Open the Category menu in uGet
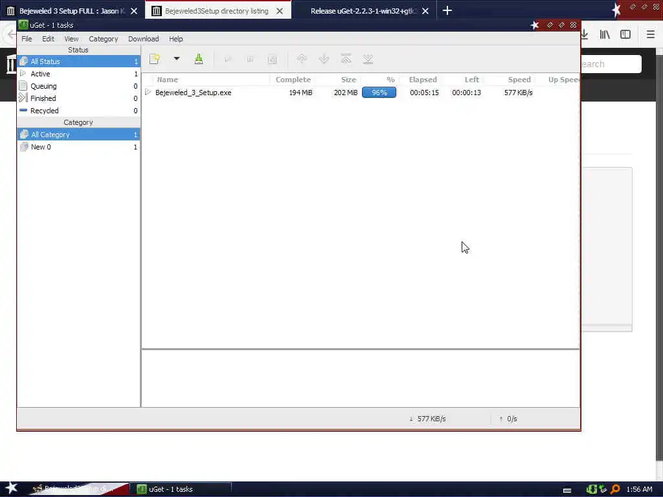The height and width of the screenshot is (497, 663). coord(103,39)
